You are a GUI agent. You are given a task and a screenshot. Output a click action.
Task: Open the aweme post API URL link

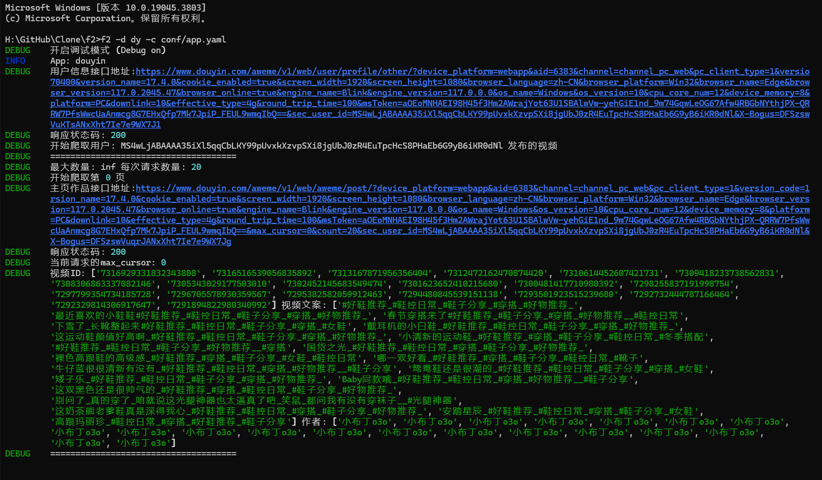click(x=430, y=215)
